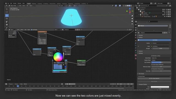Open the Tool properties tab icon
Screen dimensions: 176x99
click(136, 24)
